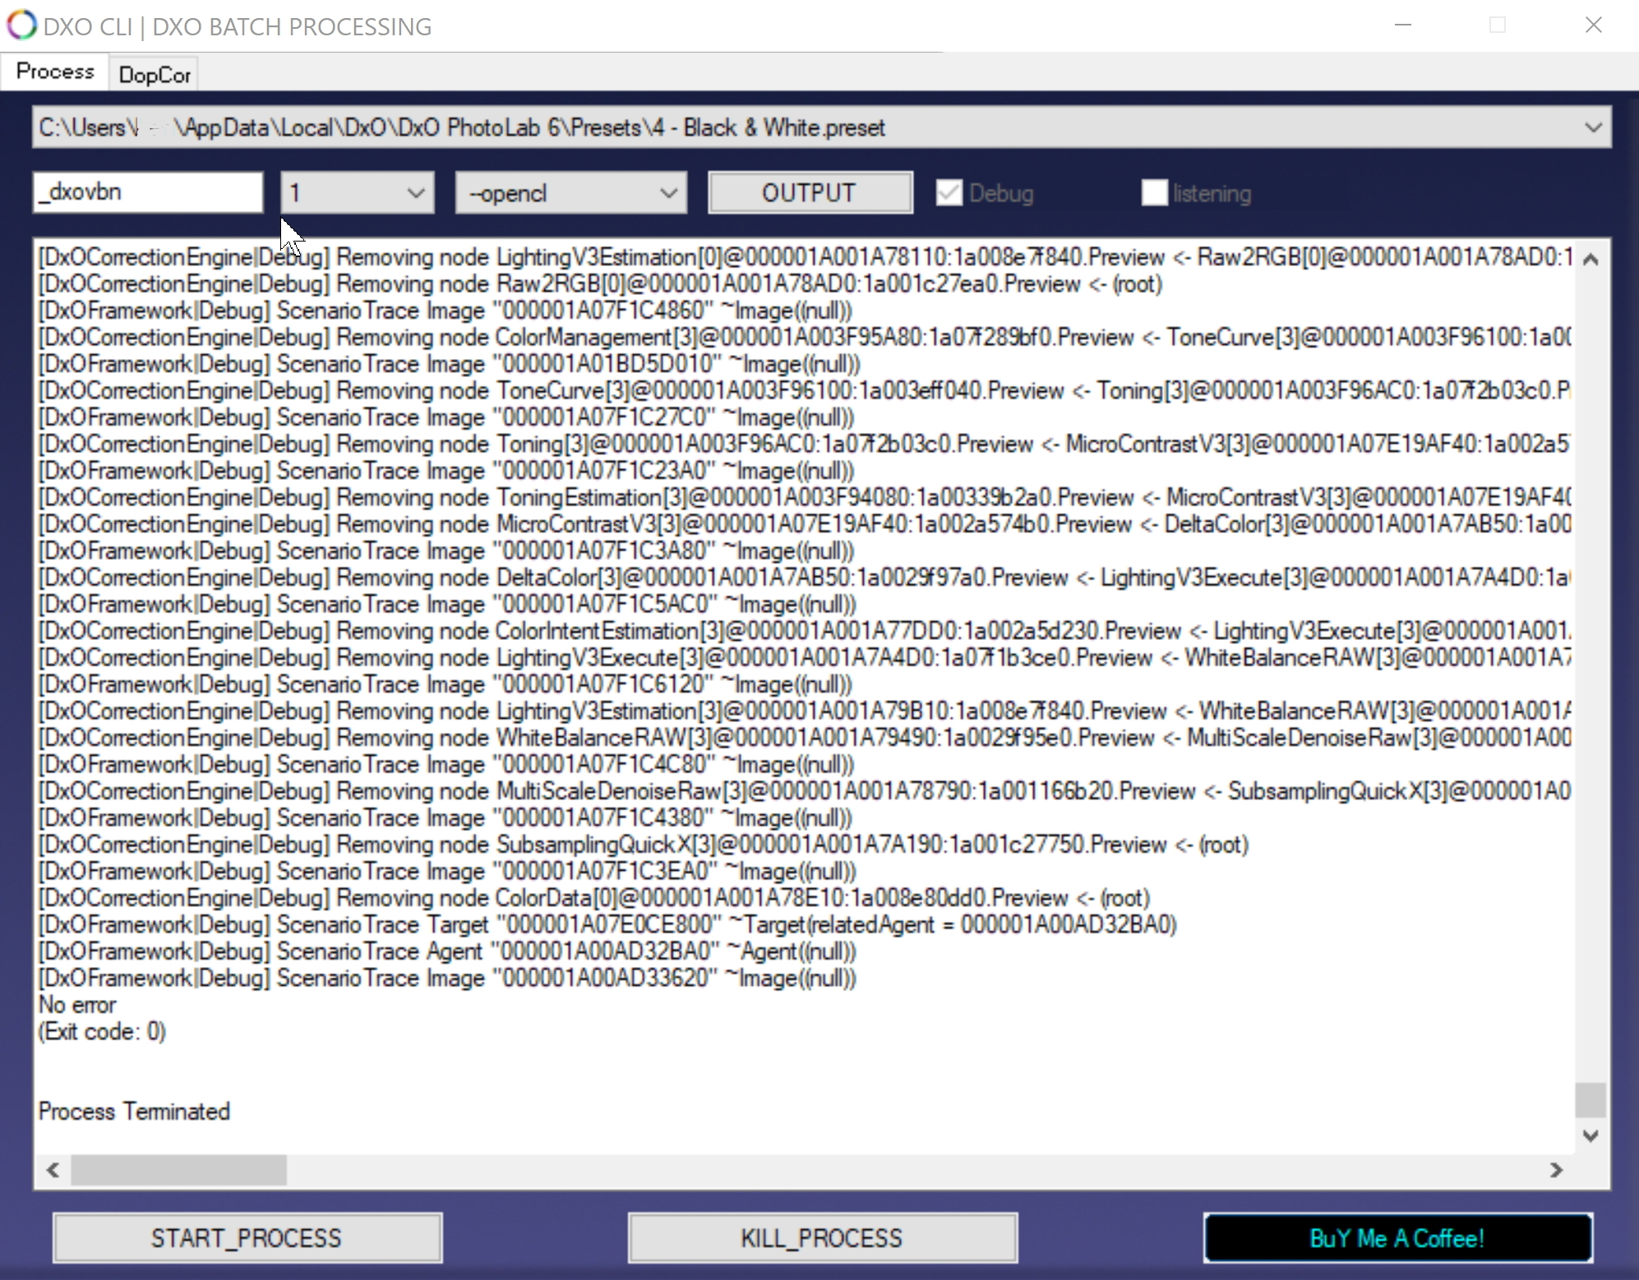The width and height of the screenshot is (1639, 1280).
Task: Click the OUTPUT button
Action: point(810,193)
